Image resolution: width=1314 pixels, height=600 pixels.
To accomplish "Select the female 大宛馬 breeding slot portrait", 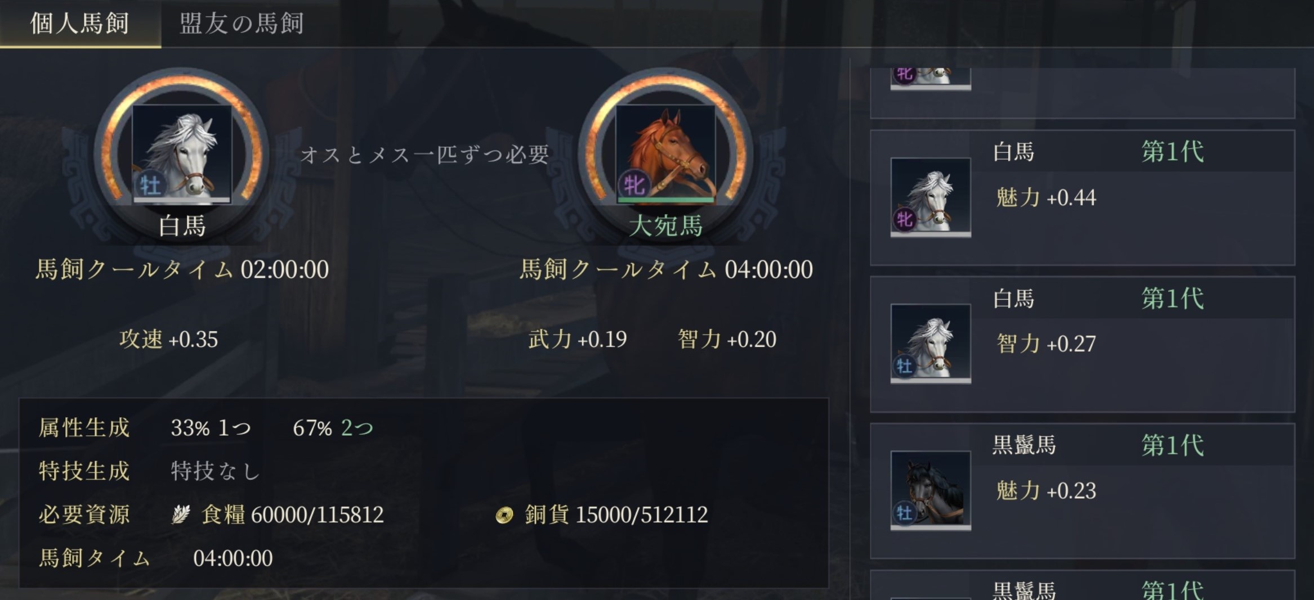I will (665, 154).
